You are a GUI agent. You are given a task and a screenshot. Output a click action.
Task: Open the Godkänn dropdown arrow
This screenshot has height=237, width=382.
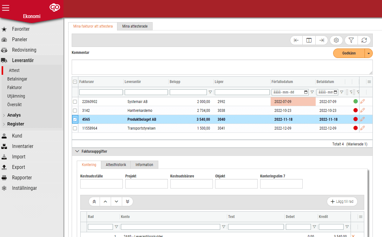[x=368, y=53]
